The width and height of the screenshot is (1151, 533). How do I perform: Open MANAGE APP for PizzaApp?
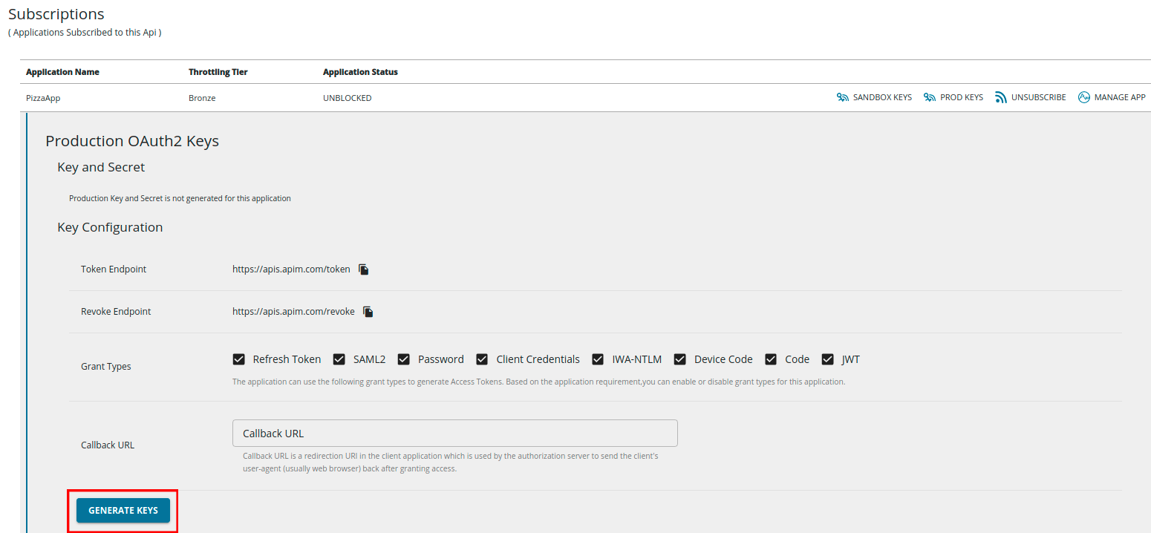(x=1118, y=97)
